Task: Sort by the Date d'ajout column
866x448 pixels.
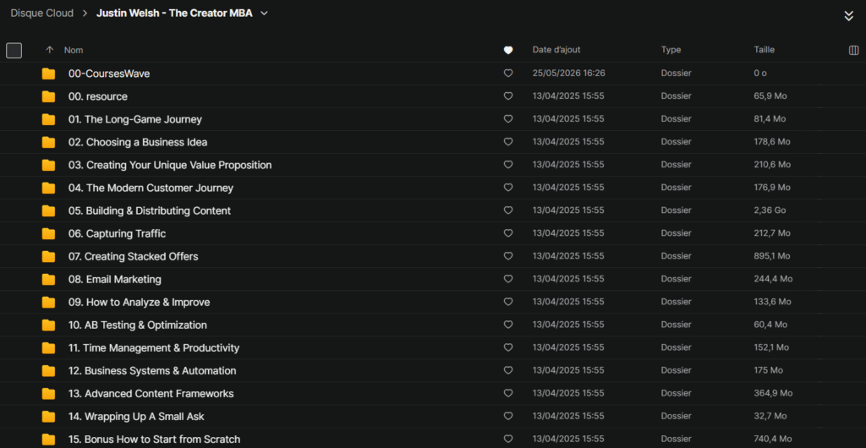Action: coord(556,50)
